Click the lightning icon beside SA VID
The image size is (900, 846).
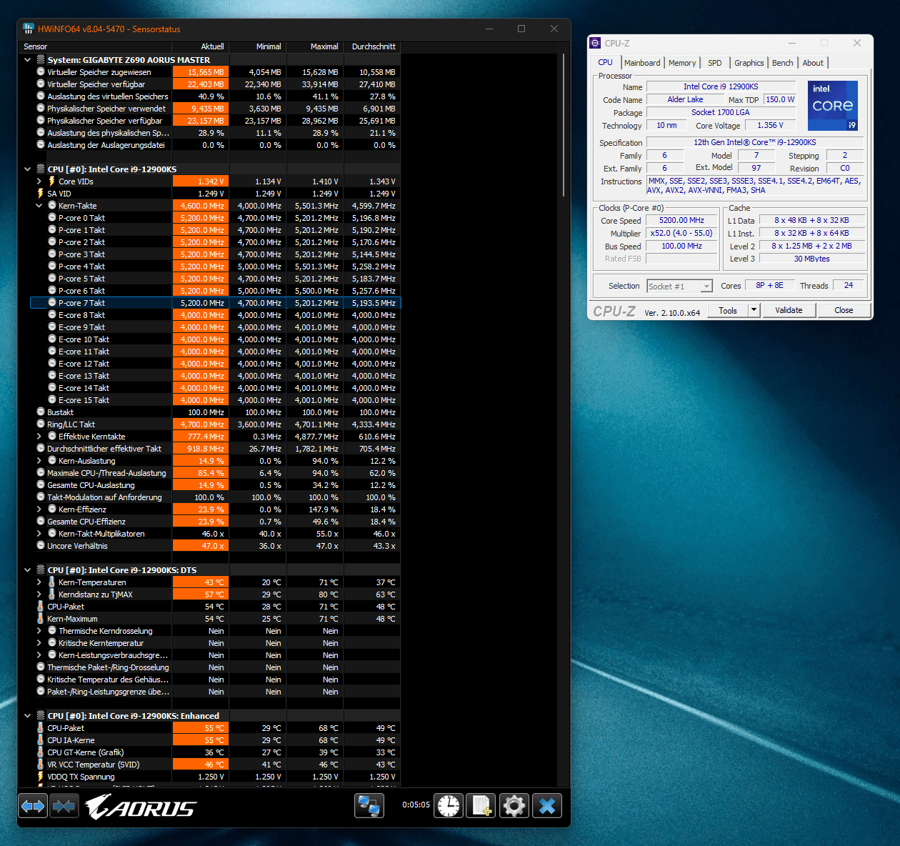pyautogui.click(x=41, y=194)
